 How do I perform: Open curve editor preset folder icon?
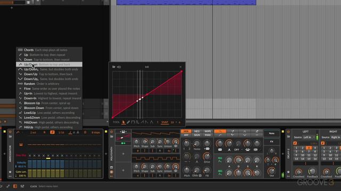(113, 67)
